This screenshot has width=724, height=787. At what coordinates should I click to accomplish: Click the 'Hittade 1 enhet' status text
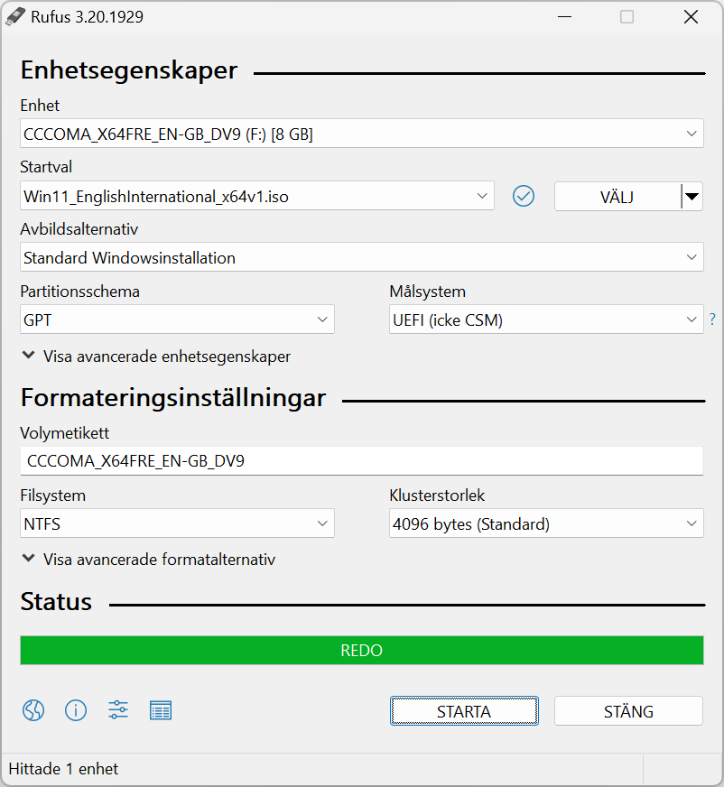point(63,768)
